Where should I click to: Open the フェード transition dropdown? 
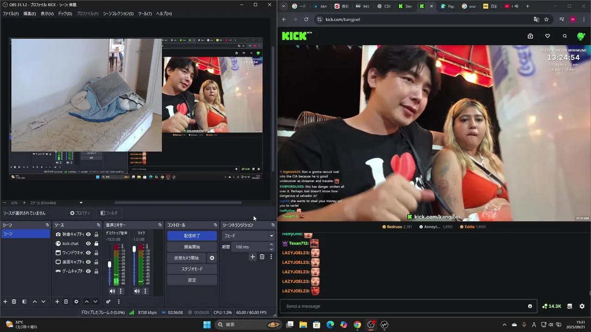pyautogui.click(x=248, y=236)
